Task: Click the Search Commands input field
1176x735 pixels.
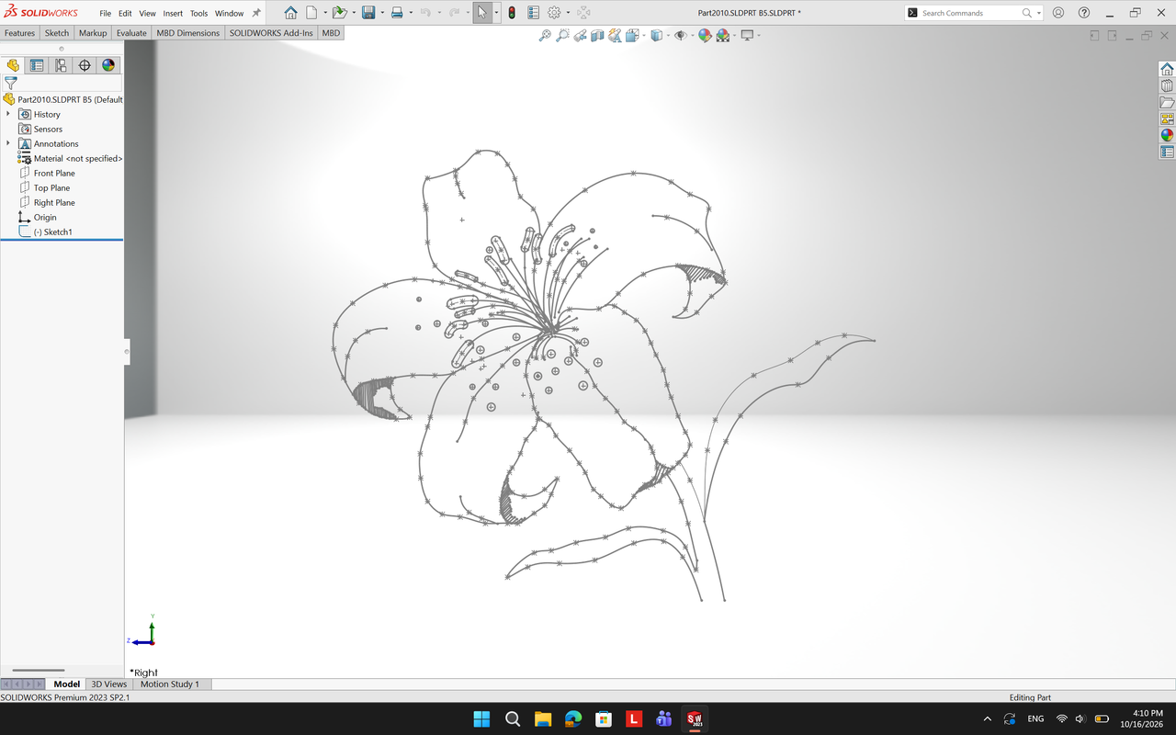Action: [x=971, y=13]
